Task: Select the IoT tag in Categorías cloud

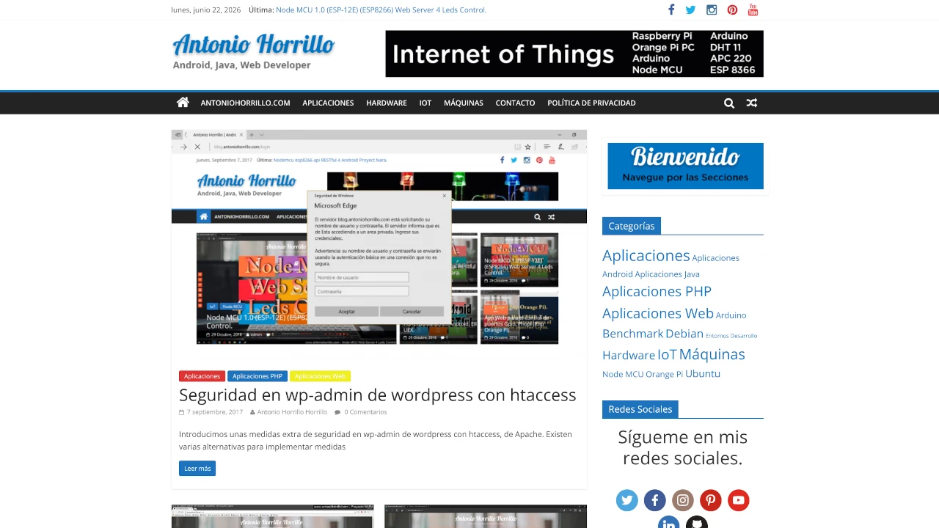Action: point(667,355)
